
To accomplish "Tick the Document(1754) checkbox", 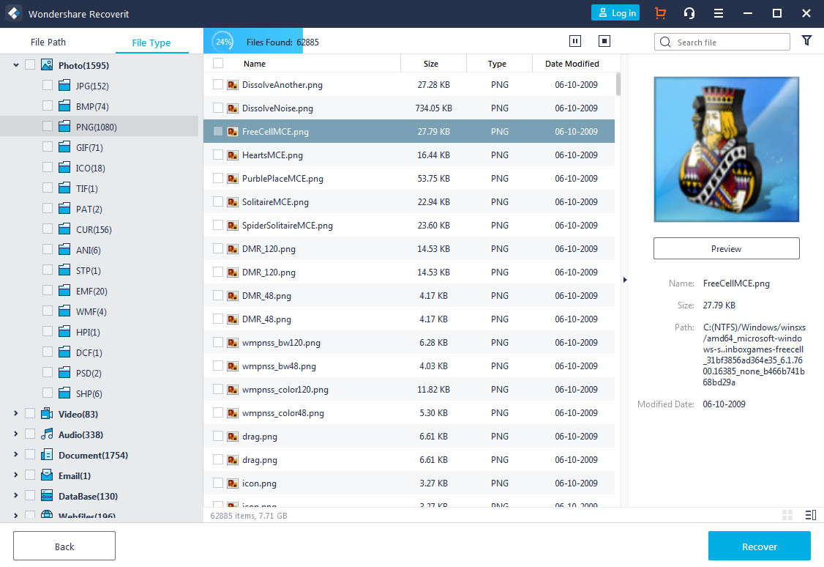I will click(30, 454).
